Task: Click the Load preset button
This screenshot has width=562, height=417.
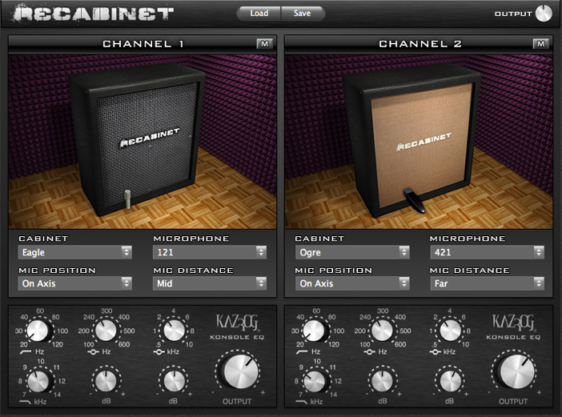Action: pos(259,14)
